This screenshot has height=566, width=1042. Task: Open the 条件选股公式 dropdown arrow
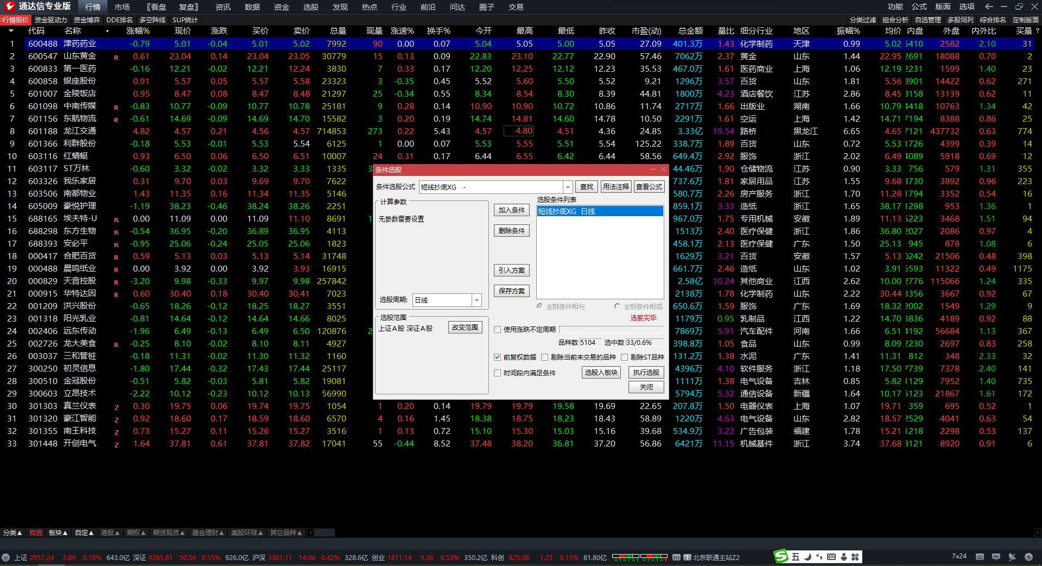pyautogui.click(x=568, y=187)
